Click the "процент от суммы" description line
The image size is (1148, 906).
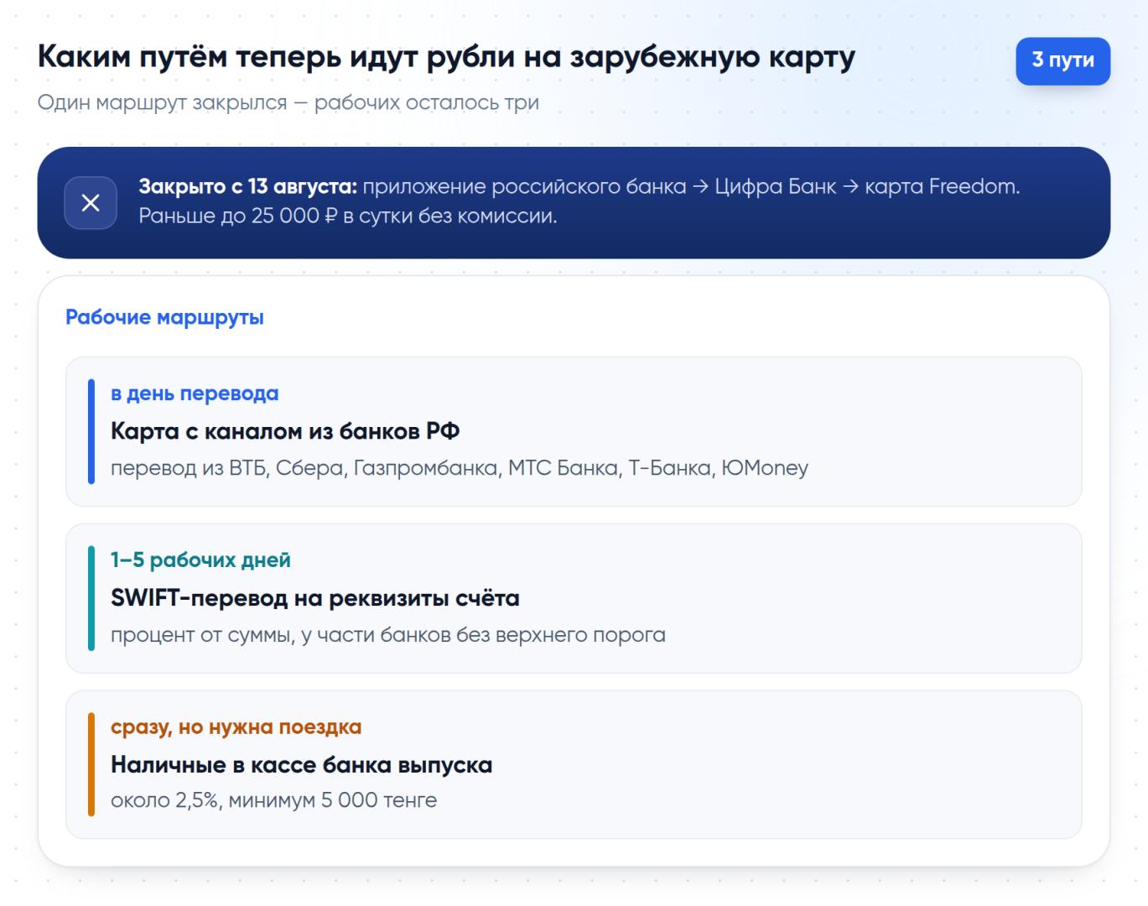pos(388,635)
